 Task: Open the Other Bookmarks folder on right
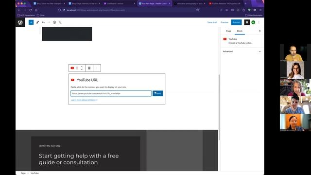(x=254, y=15)
